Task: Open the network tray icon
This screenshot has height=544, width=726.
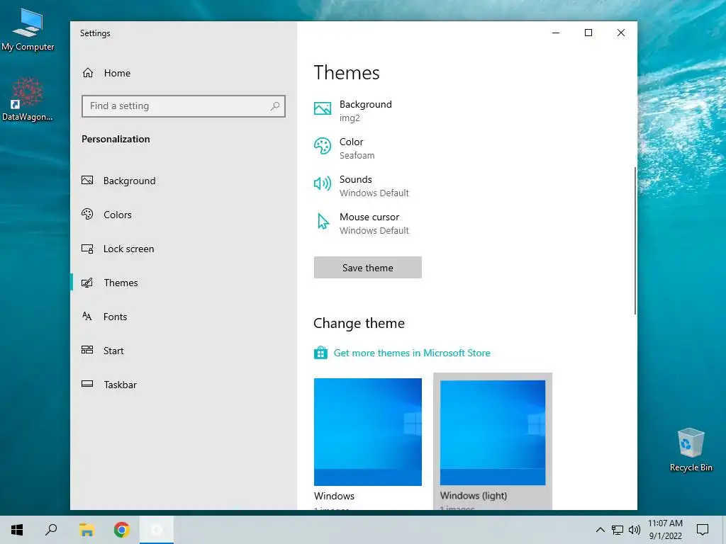Action: click(x=618, y=530)
